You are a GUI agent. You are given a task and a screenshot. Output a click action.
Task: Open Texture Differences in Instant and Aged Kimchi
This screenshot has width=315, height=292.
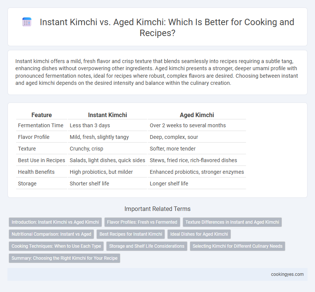pos(232,222)
